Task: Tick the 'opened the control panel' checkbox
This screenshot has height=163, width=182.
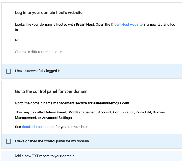Action: [9, 141]
